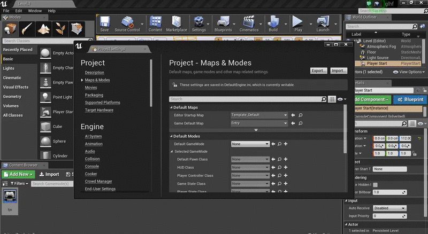The height and width of the screenshot is (234, 428).
Task: Click plus icon next to Default GameMode
Action: click(286, 144)
